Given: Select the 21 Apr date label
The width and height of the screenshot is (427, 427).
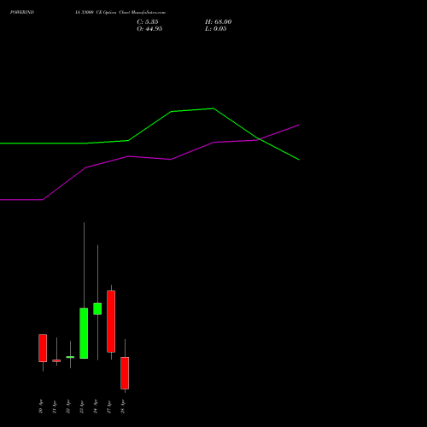Looking at the screenshot, I should click(54, 407).
